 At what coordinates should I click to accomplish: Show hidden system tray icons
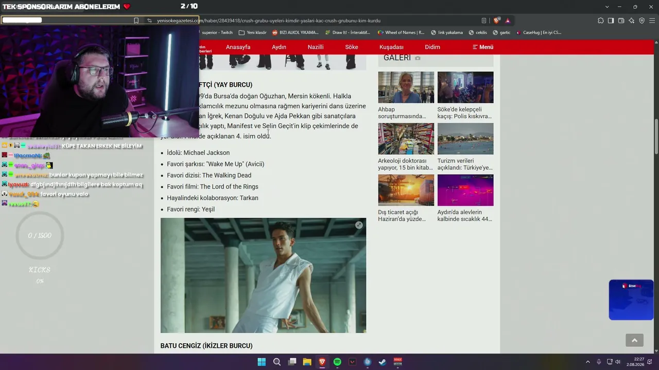[x=587, y=362]
